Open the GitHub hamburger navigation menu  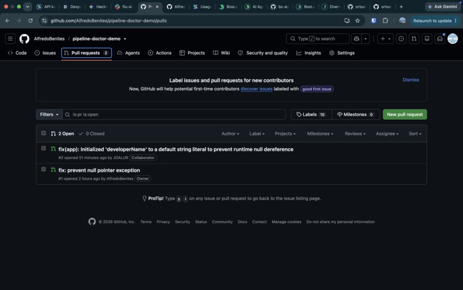click(10, 39)
